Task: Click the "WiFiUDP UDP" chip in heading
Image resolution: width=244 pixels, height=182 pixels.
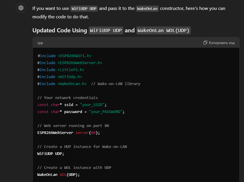Action: 106,31
